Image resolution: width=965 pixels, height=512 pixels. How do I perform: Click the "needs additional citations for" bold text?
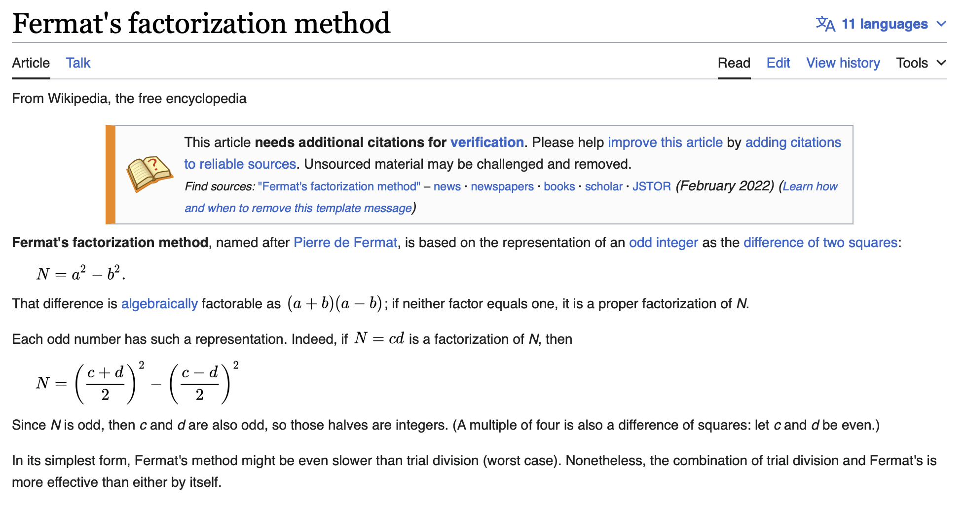351,143
